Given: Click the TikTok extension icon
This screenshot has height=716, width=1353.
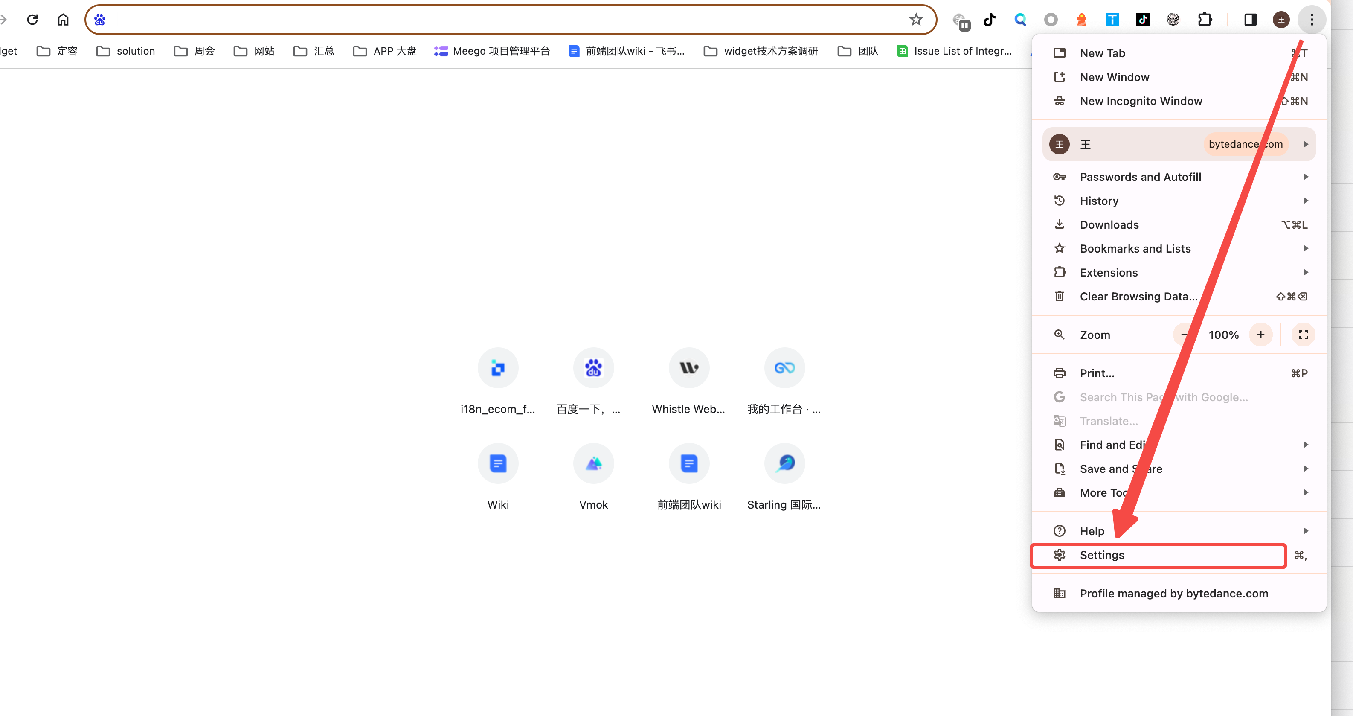Looking at the screenshot, I should pyautogui.click(x=990, y=20).
